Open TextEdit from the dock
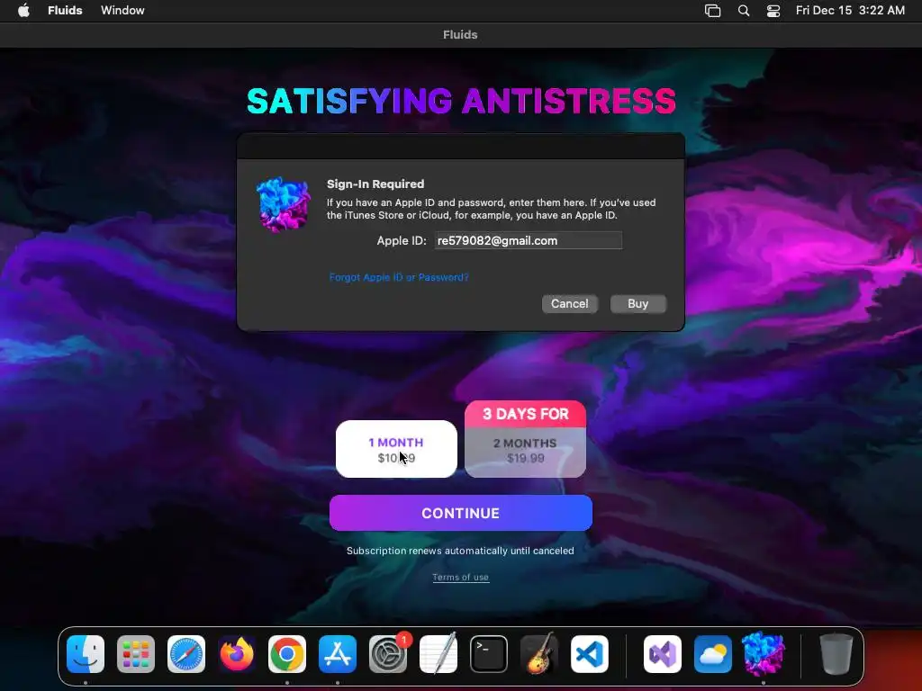The height and width of the screenshot is (691, 922). click(x=438, y=654)
